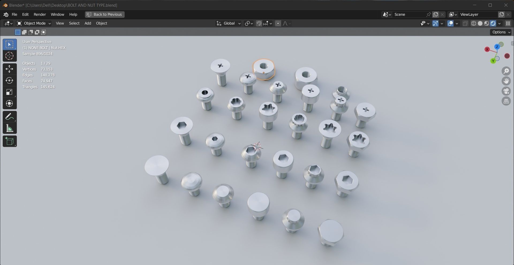Viewport: 514px width, 265px height.
Task: Toggle viewport overlays
Action: point(451,23)
